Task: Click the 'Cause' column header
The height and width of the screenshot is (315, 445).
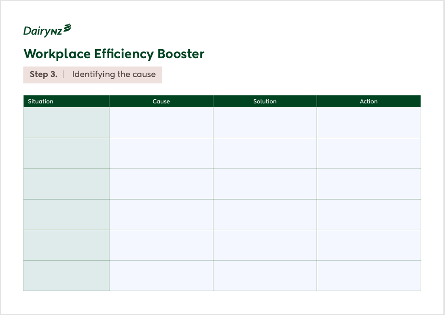Action: pyautogui.click(x=161, y=101)
